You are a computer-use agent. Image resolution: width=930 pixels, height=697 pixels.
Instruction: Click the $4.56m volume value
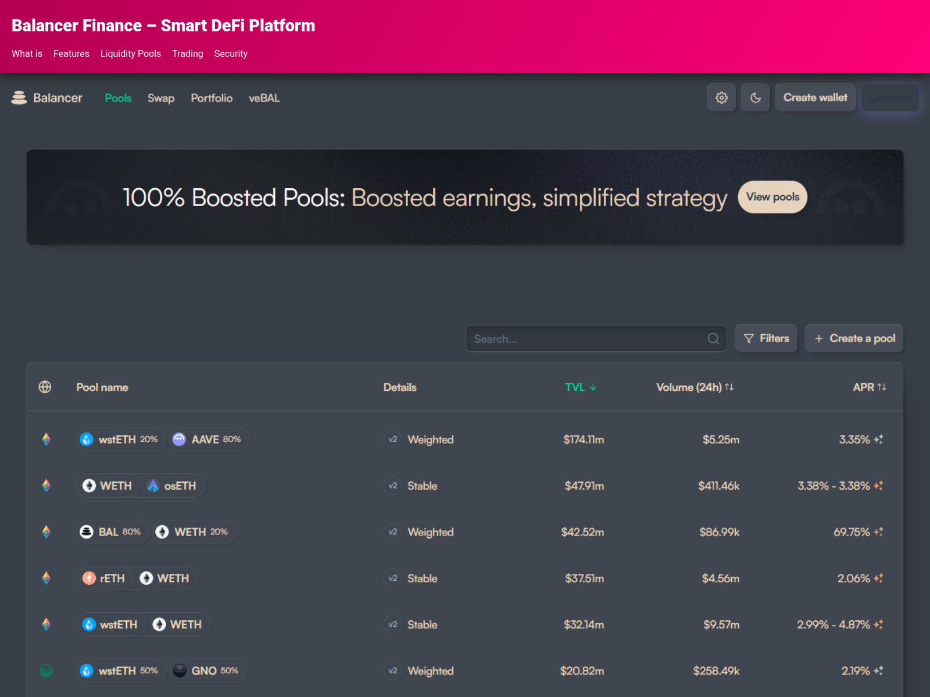coord(721,579)
